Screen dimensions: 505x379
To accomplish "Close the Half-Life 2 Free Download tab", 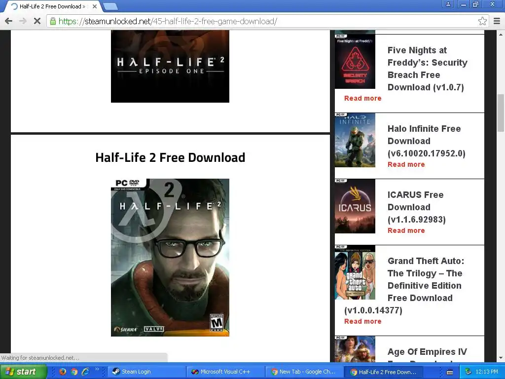I will point(95,6).
